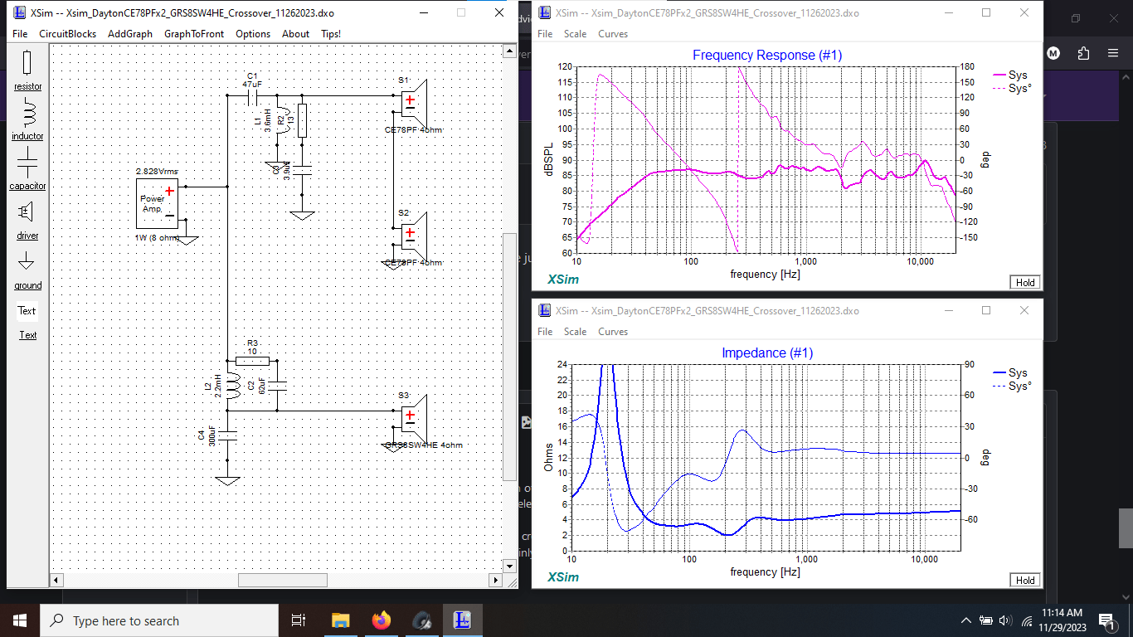Viewport: 1133px width, 637px height.
Task: Open the Tips! menu
Action: tap(331, 34)
